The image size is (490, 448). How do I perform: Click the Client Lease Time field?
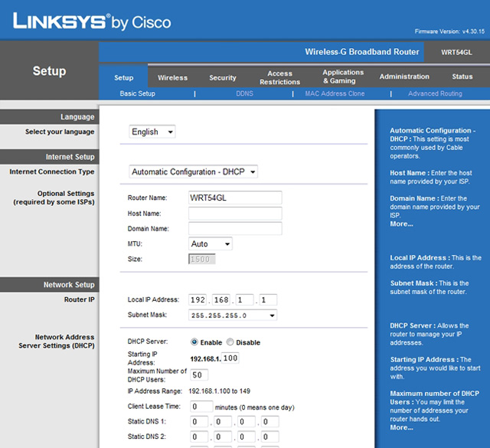pyautogui.click(x=202, y=407)
